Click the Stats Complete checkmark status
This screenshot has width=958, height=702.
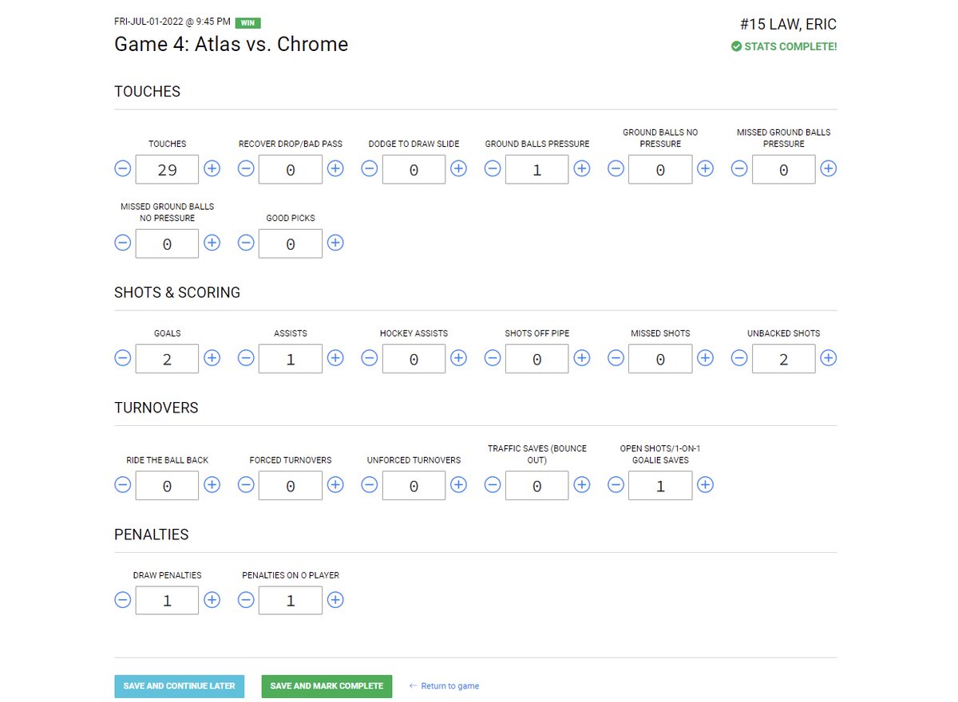784,46
